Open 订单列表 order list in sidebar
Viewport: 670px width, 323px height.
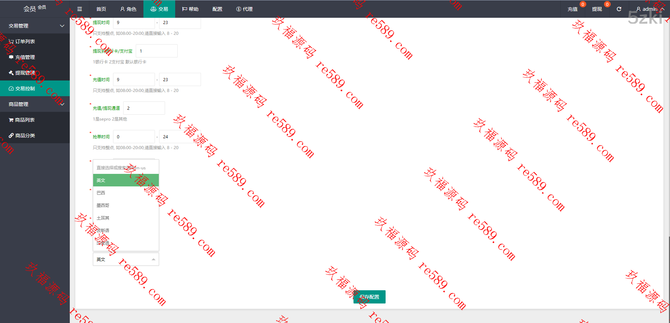point(25,41)
